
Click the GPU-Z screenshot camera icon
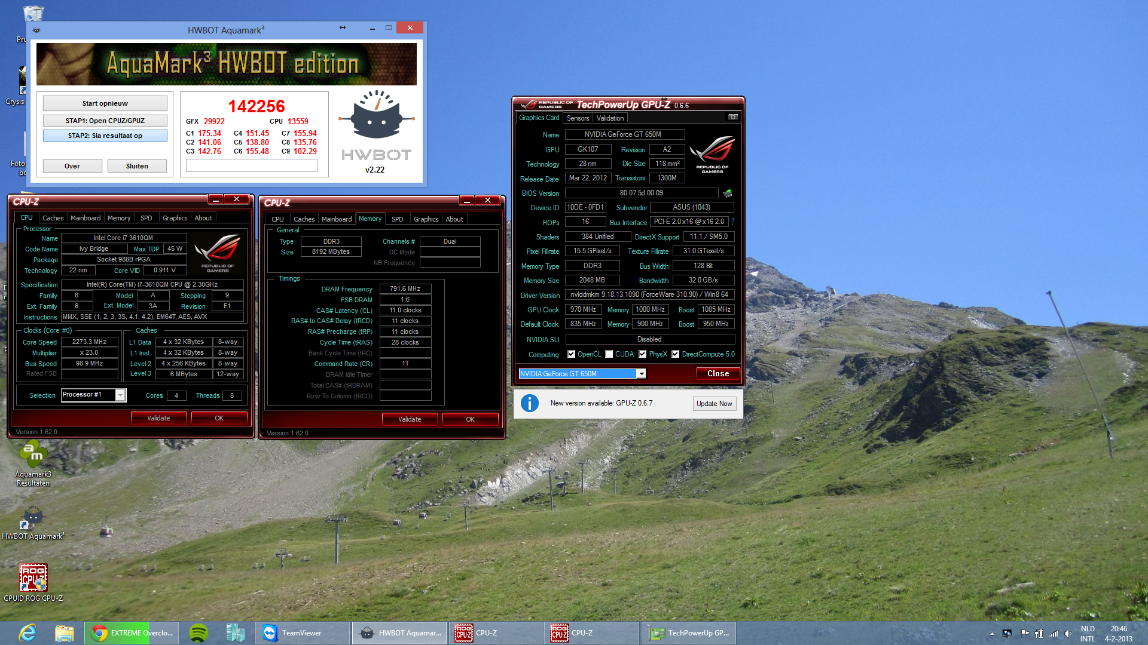coord(732,117)
